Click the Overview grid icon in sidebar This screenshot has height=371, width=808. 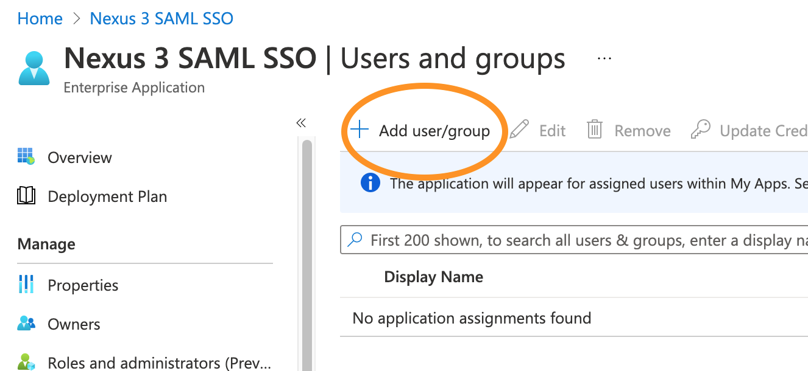coord(26,157)
